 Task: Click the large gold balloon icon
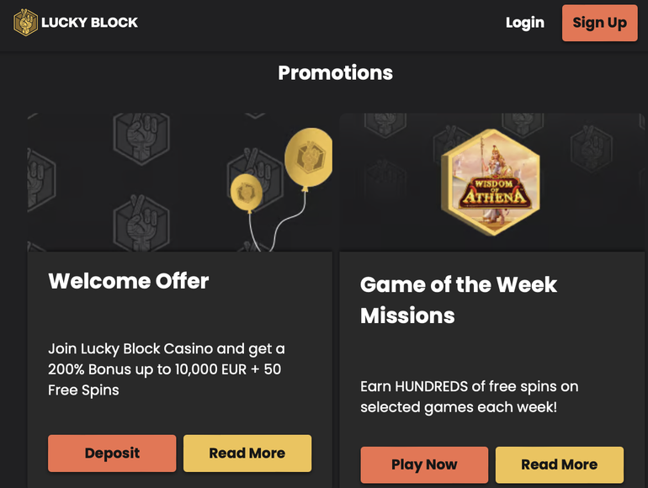pyautogui.click(x=307, y=157)
